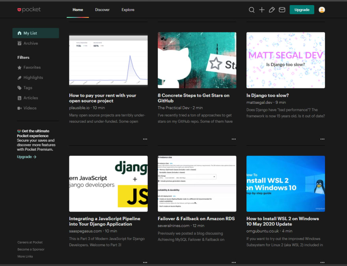
Task: Click the premium gem icon in sidebar promo
Action: point(19,131)
